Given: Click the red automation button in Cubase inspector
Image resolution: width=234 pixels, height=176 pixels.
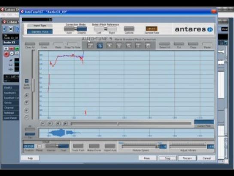Looking at the screenshot, I should 12,49.
